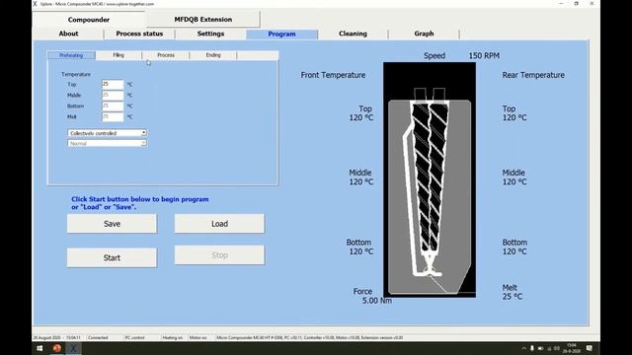The image size is (632, 355).
Task: Select the Ending sub-tab
Action: [213, 55]
